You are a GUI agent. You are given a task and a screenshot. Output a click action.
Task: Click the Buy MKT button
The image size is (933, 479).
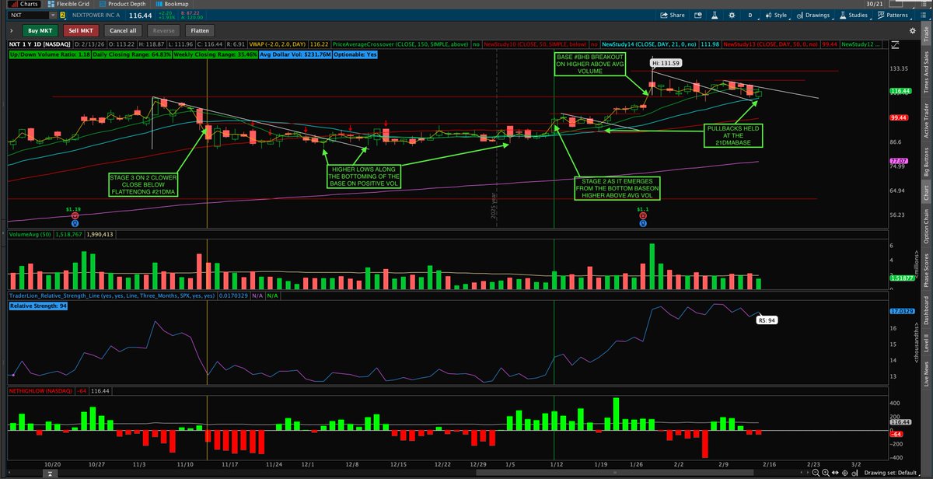(x=40, y=30)
